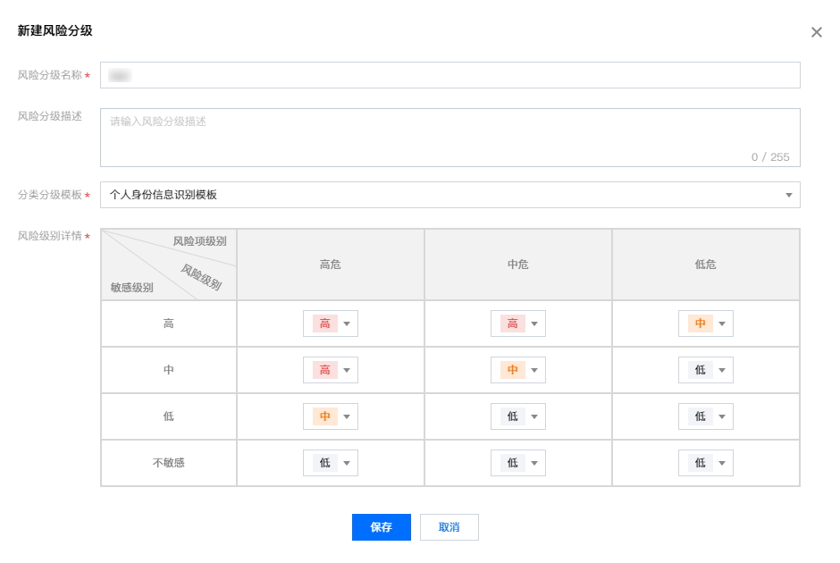Viewport: 840px width, 563px height.
Task: Click the 高危 column header
Action: pos(330,265)
